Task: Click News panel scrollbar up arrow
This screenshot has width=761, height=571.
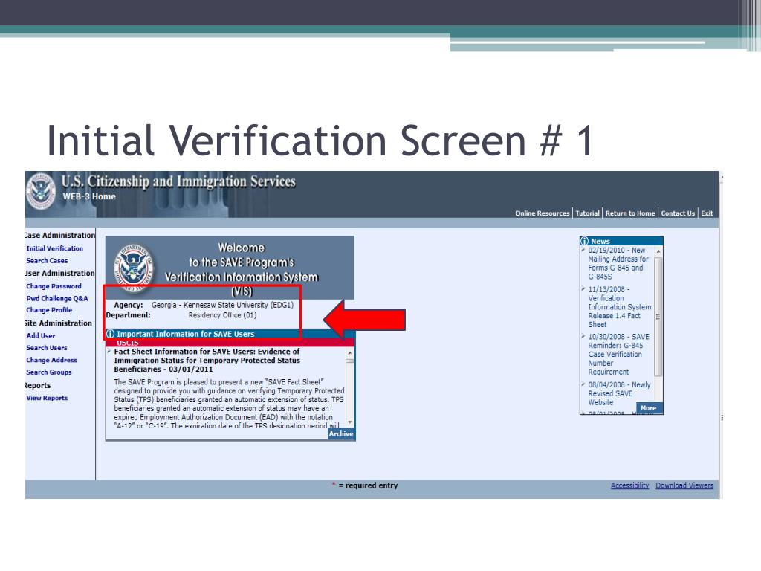Action: (658, 251)
